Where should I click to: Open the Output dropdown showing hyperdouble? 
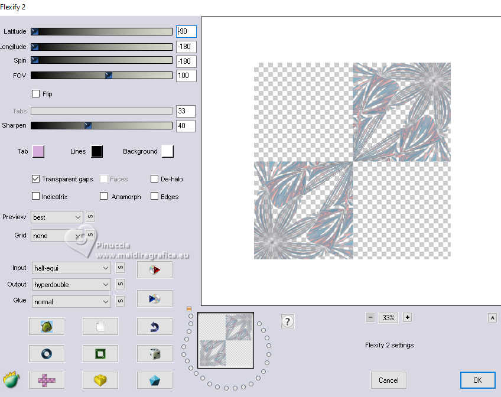pyautogui.click(x=71, y=285)
